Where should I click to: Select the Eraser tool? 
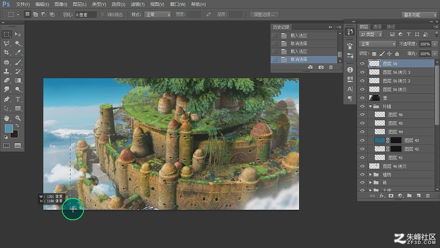(x=7, y=80)
